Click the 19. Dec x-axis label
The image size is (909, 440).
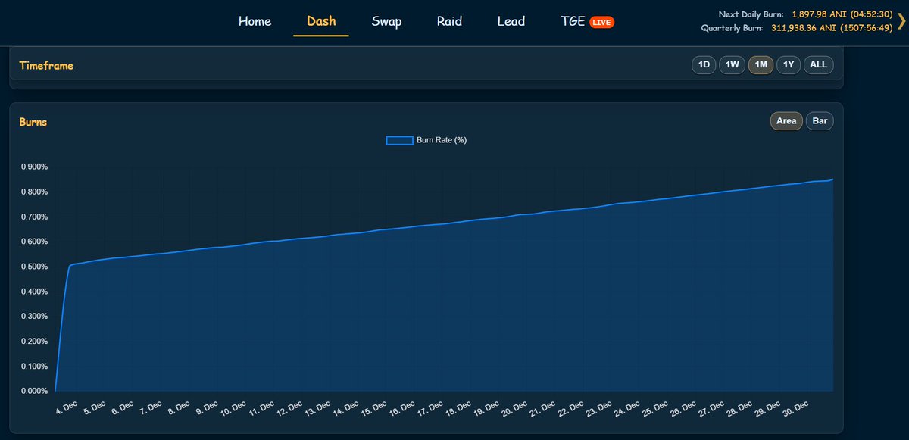pyautogui.click(x=486, y=407)
